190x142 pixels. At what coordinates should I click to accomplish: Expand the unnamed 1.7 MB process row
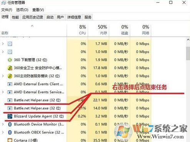(3, 44)
